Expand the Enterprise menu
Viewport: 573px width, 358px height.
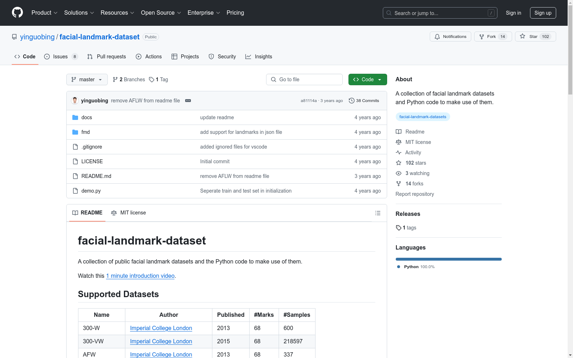point(204,13)
